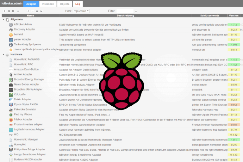Switch to the Instanzen tab

coord(48,4)
